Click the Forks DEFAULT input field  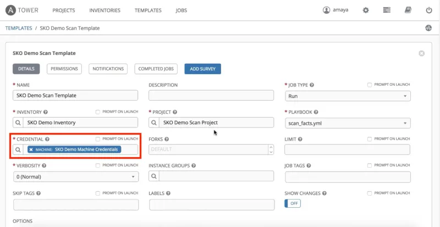(209, 150)
